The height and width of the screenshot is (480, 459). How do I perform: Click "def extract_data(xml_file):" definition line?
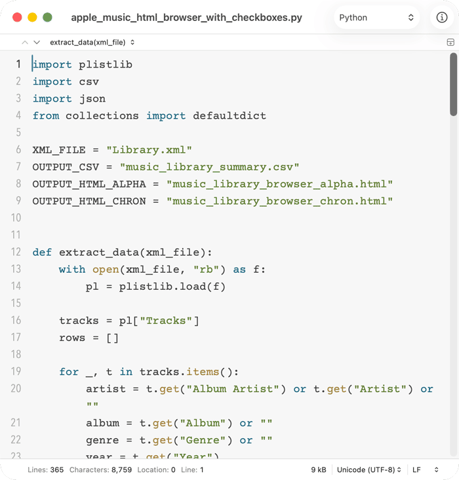pos(122,252)
